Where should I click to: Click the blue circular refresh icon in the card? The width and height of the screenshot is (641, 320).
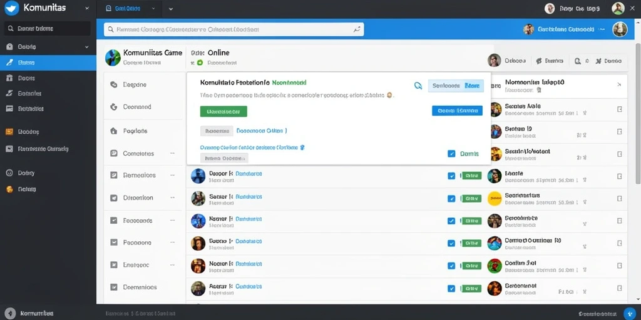coord(418,85)
